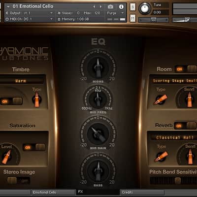Expand the Output channel dropdown
The width and height of the screenshot is (197, 197).
click(29, 13)
